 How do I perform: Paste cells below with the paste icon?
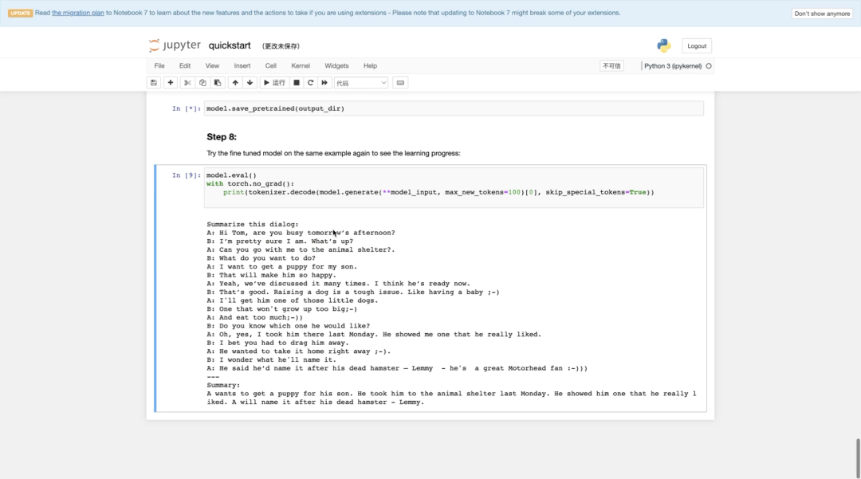[218, 83]
